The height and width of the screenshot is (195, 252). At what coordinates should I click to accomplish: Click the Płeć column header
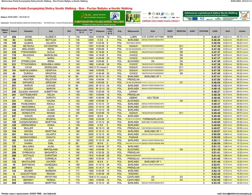pos(69,31)
